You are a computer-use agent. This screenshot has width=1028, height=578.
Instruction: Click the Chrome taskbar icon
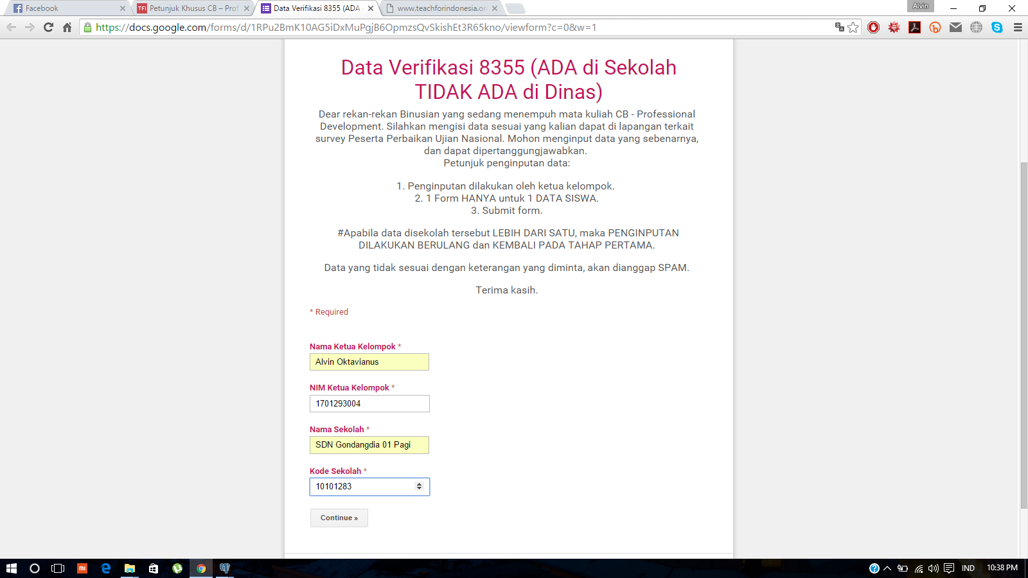coord(201,568)
